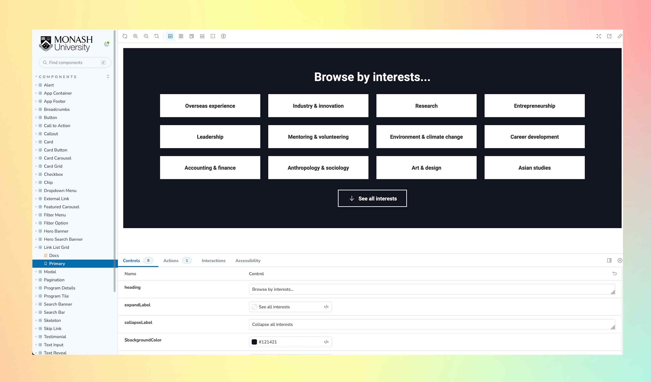Expand the Modal component
This screenshot has width=651, height=382.
[50, 272]
